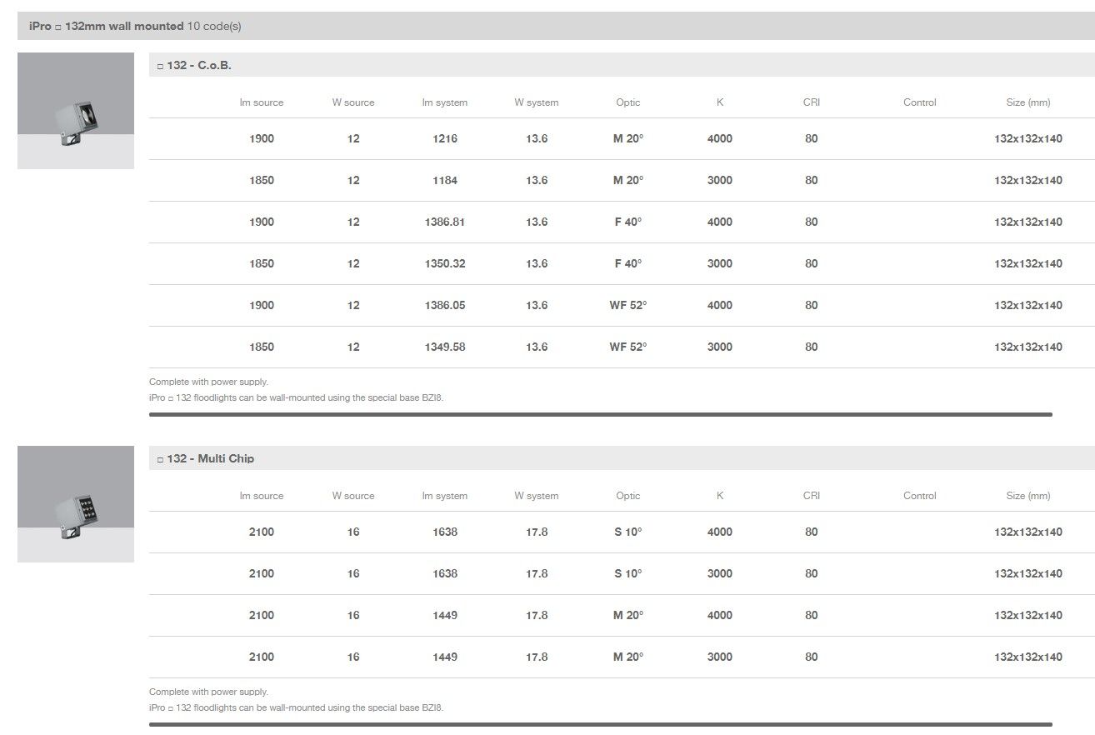Image resolution: width=1095 pixels, height=735 pixels.
Task: Click the horizontal scrollbar below the Multi Chip table
Action: point(601,724)
